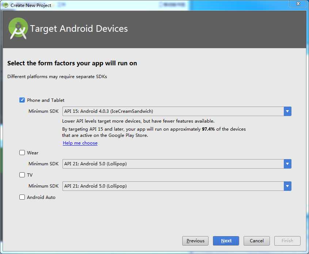This screenshot has width=309, height=254.
Task: Tick the Android Auto checkbox
Action: coord(22,197)
